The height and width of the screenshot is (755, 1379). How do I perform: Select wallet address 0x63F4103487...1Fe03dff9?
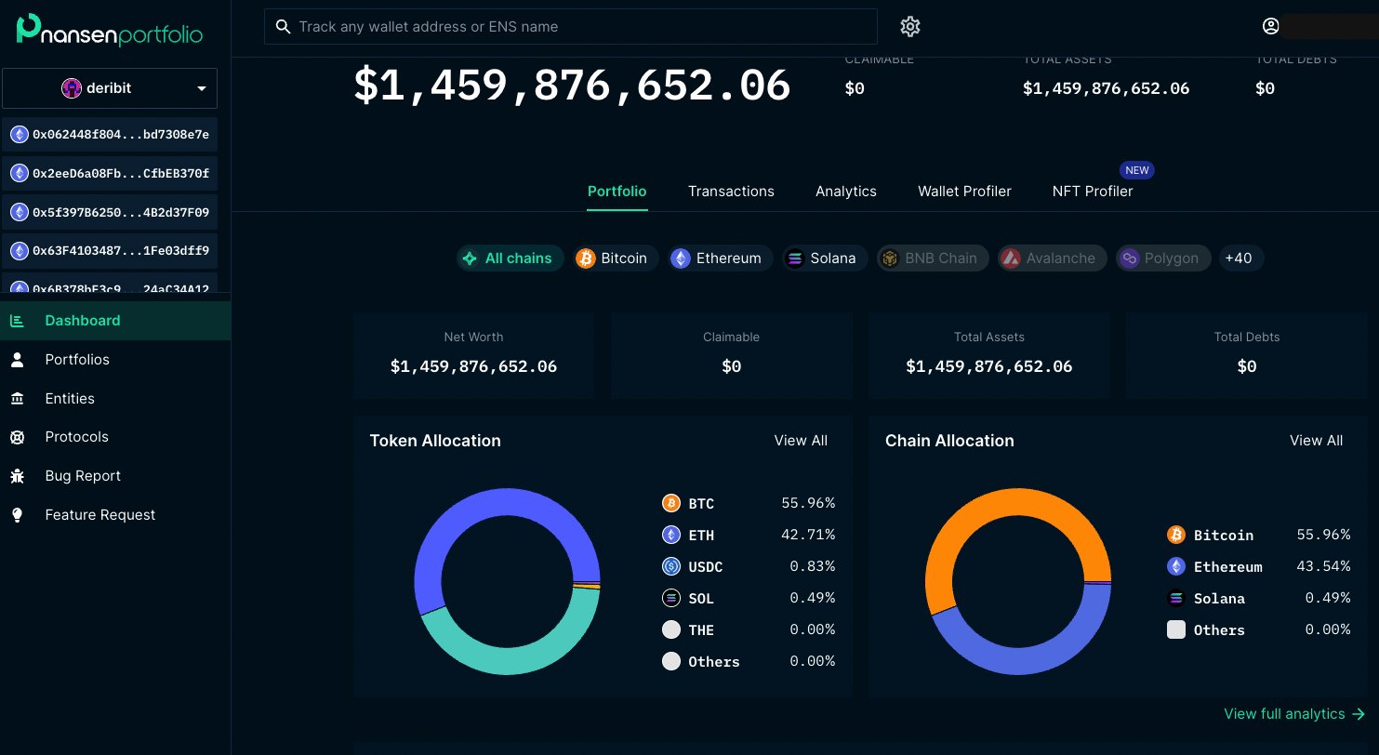(110, 251)
